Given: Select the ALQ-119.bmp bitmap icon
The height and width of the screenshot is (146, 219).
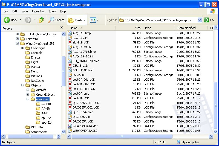Looking at the screenshot, I should 70,33.
